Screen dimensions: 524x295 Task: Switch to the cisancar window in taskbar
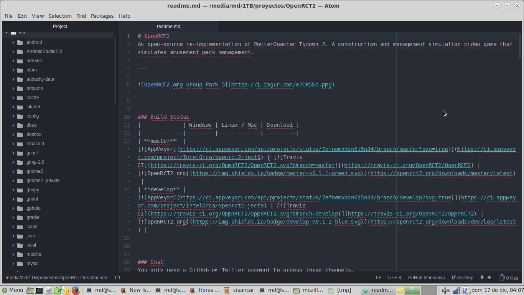tap(239, 290)
